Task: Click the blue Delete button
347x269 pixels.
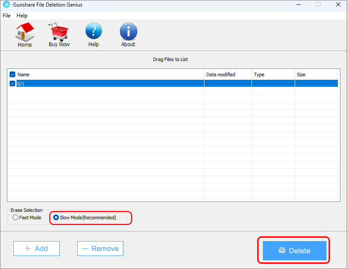Action: coord(294,251)
